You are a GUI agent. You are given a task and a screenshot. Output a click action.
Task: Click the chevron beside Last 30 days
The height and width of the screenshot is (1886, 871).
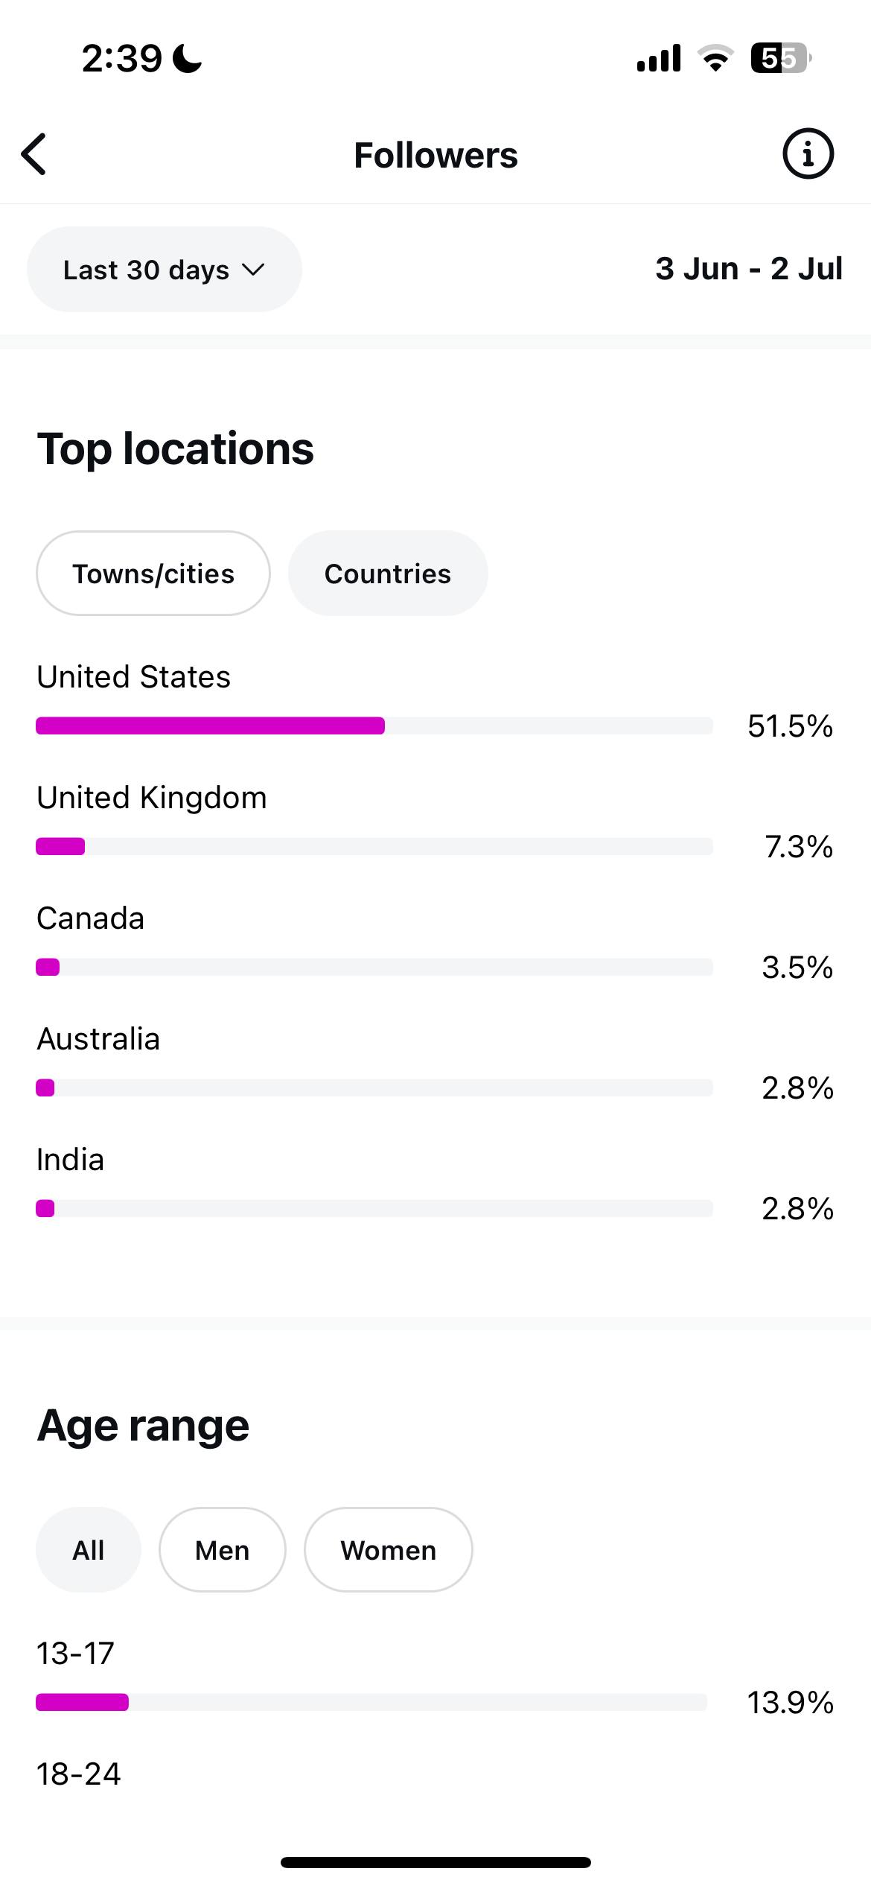pos(253,270)
